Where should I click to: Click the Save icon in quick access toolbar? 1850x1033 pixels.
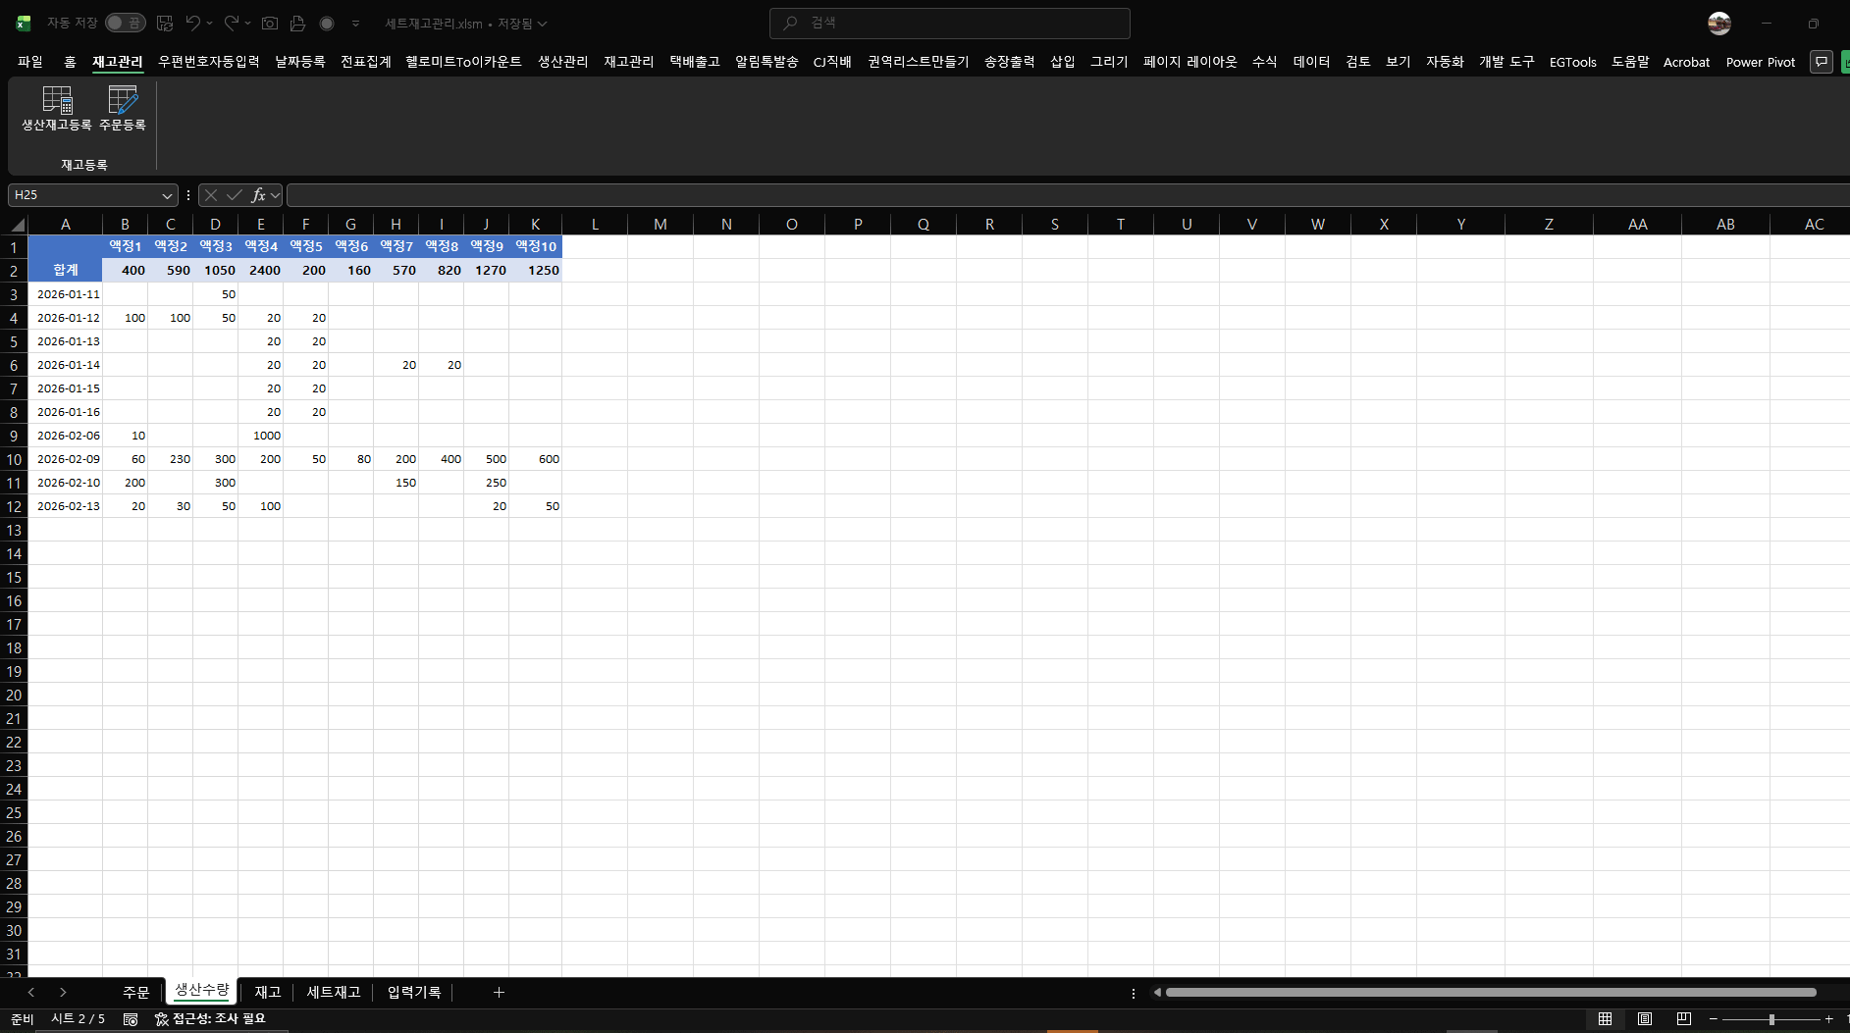(x=165, y=23)
